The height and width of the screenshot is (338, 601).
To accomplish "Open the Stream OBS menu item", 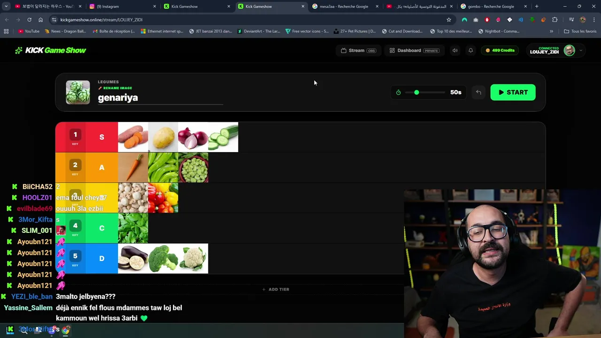I will tap(358, 50).
